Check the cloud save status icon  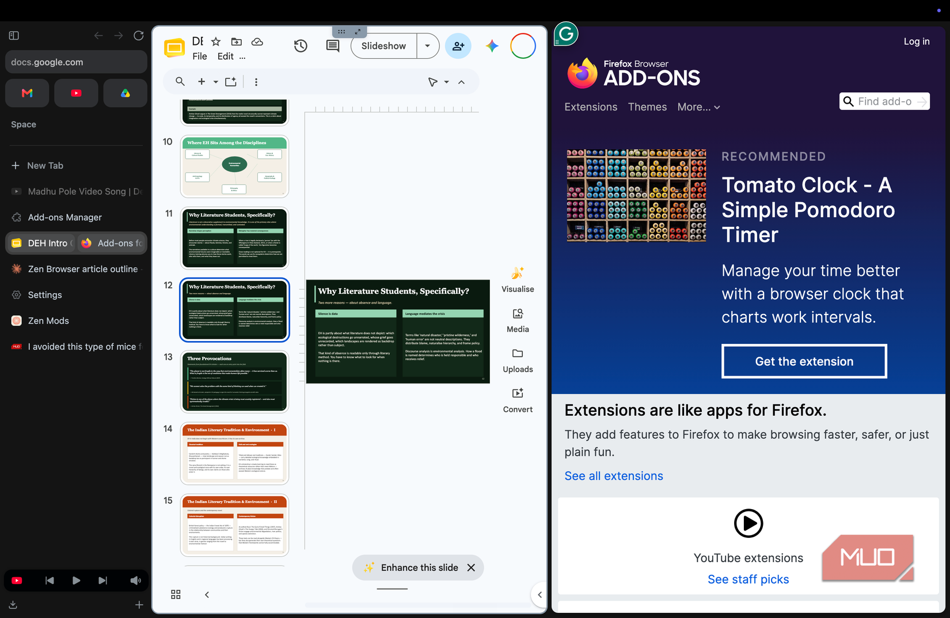point(257,41)
